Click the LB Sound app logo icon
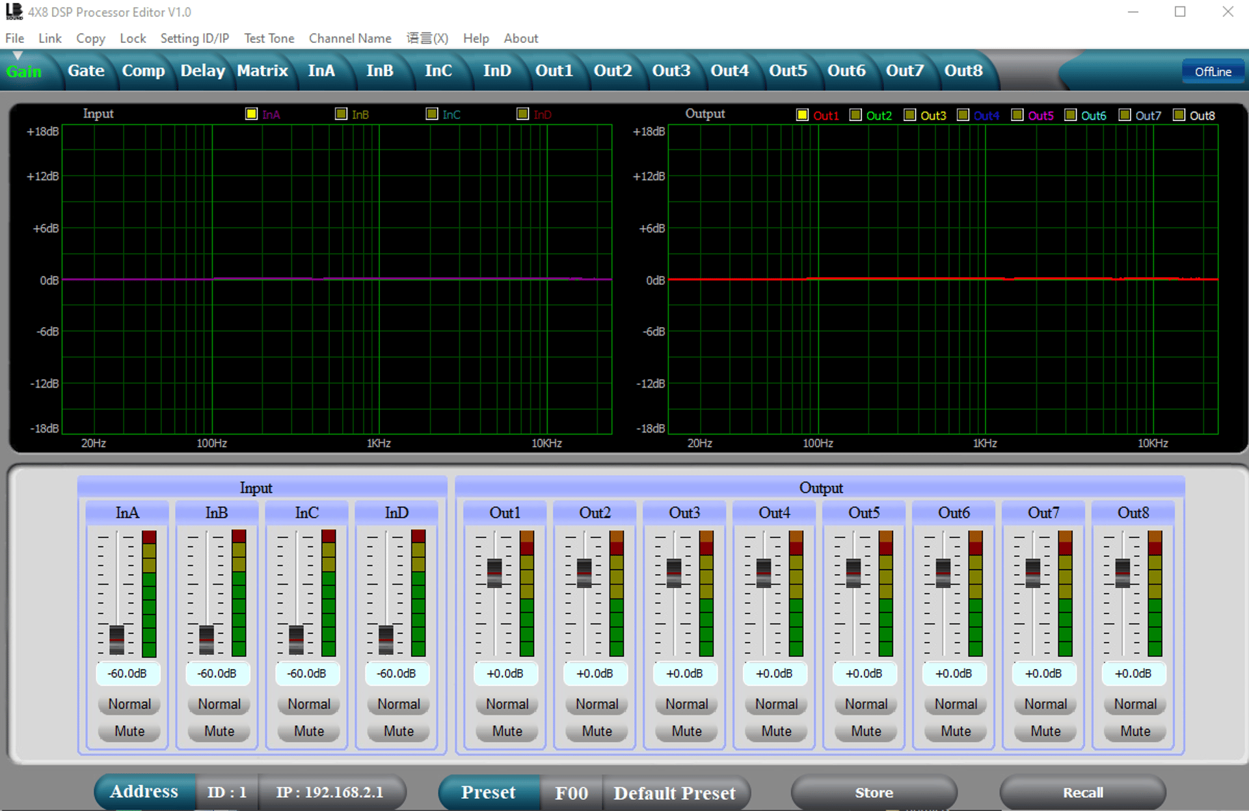Viewport: 1249px width, 811px height. click(14, 12)
